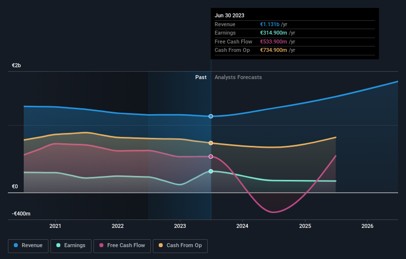
Task: Click the 2026 x-axis label
Action: pos(367,226)
